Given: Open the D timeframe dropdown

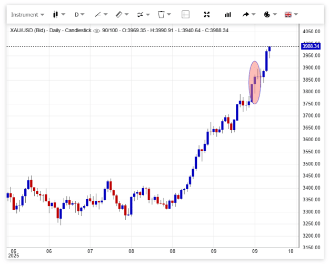Looking at the screenshot, I should (x=79, y=15).
